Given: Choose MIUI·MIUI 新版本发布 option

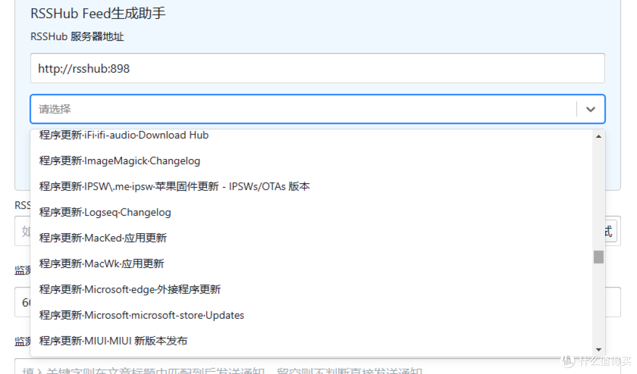Looking at the screenshot, I should (311, 341).
